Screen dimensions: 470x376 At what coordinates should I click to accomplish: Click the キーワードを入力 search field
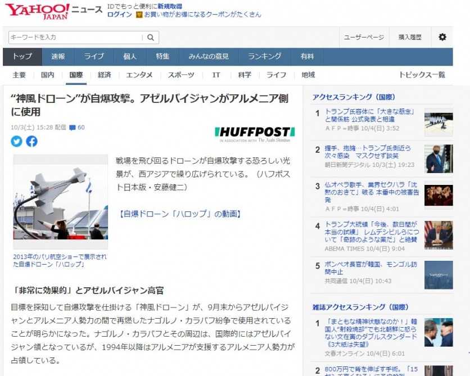click(x=75, y=38)
